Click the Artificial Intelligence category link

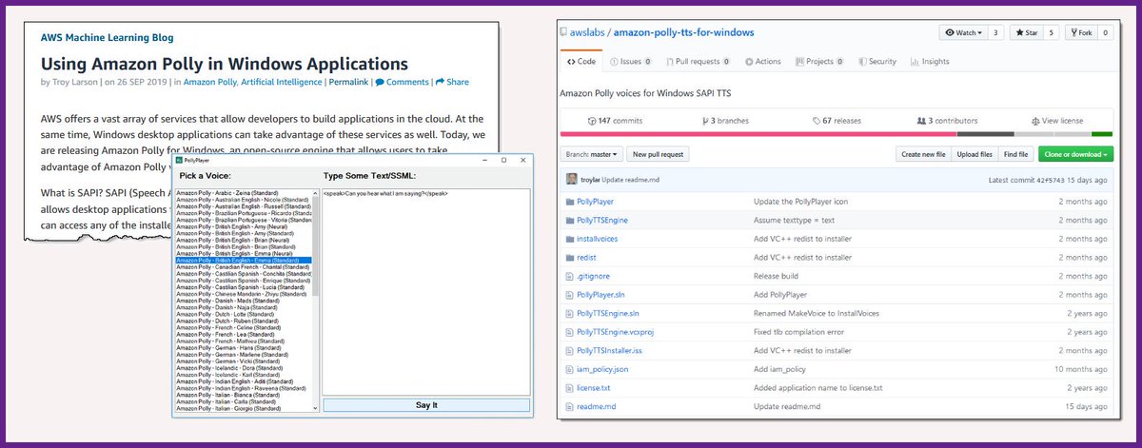click(x=282, y=82)
